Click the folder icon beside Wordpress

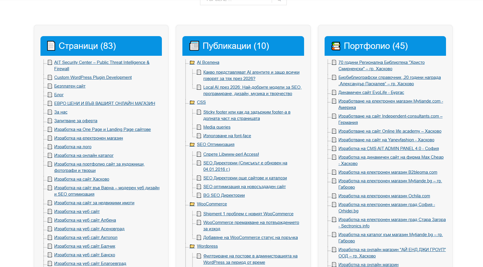click(x=192, y=246)
